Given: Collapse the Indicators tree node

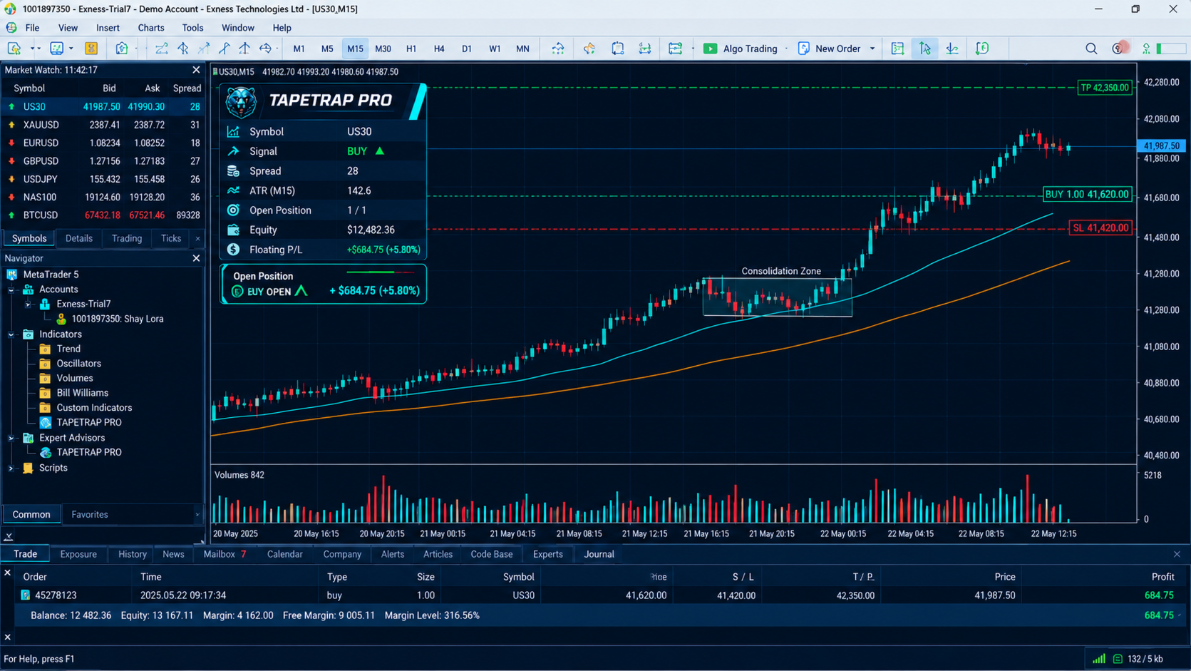Looking at the screenshot, I should click(11, 334).
